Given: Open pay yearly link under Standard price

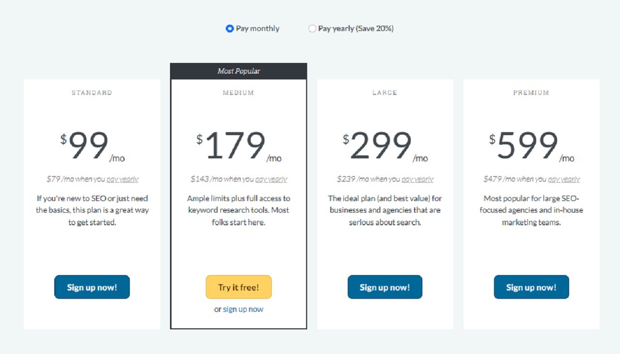Looking at the screenshot, I should pos(123,179).
